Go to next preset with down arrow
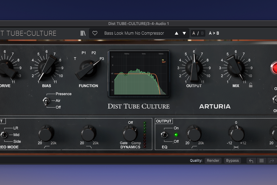The height and width of the screenshot is (185, 277). click(184, 33)
